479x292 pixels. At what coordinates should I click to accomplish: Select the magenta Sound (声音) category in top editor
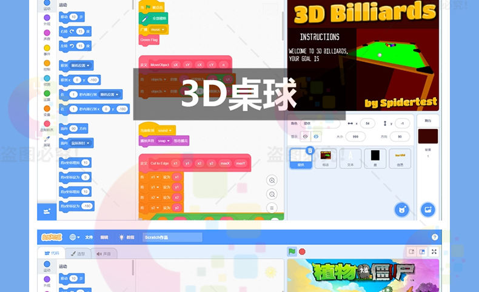tap(47, 35)
